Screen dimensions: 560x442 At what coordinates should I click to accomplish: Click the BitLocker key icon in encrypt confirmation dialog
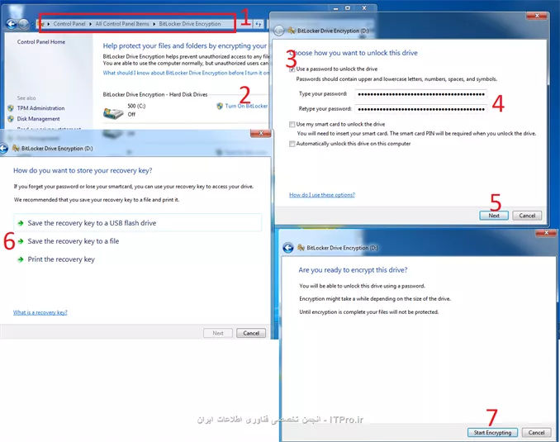[301, 248]
